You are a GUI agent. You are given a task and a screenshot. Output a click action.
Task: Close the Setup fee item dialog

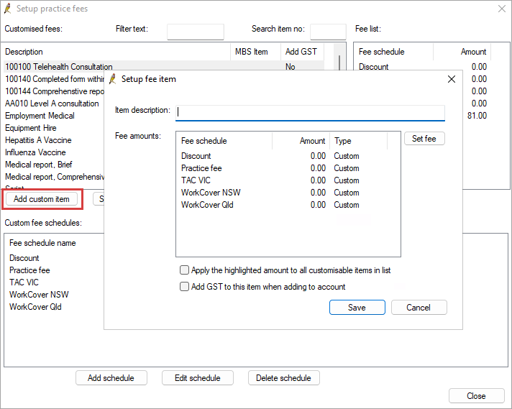pyautogui.click(x=452, y=79)
